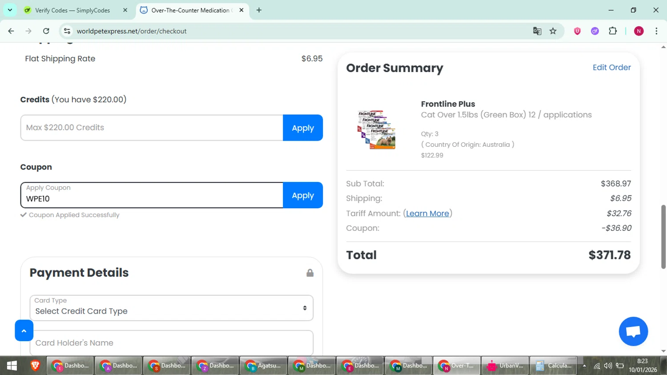Apply the coupon with its Apply button
667x375 pixels.
tap(303, 195)
